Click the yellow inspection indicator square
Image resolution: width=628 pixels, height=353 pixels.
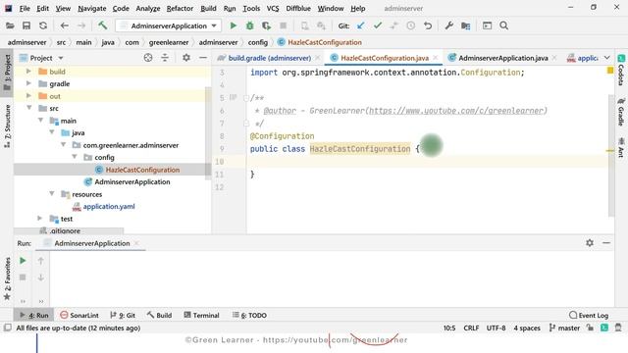(x=610, y=71)
